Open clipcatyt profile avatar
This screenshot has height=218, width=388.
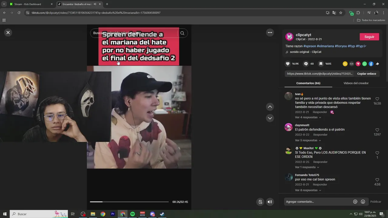[289, 37]
